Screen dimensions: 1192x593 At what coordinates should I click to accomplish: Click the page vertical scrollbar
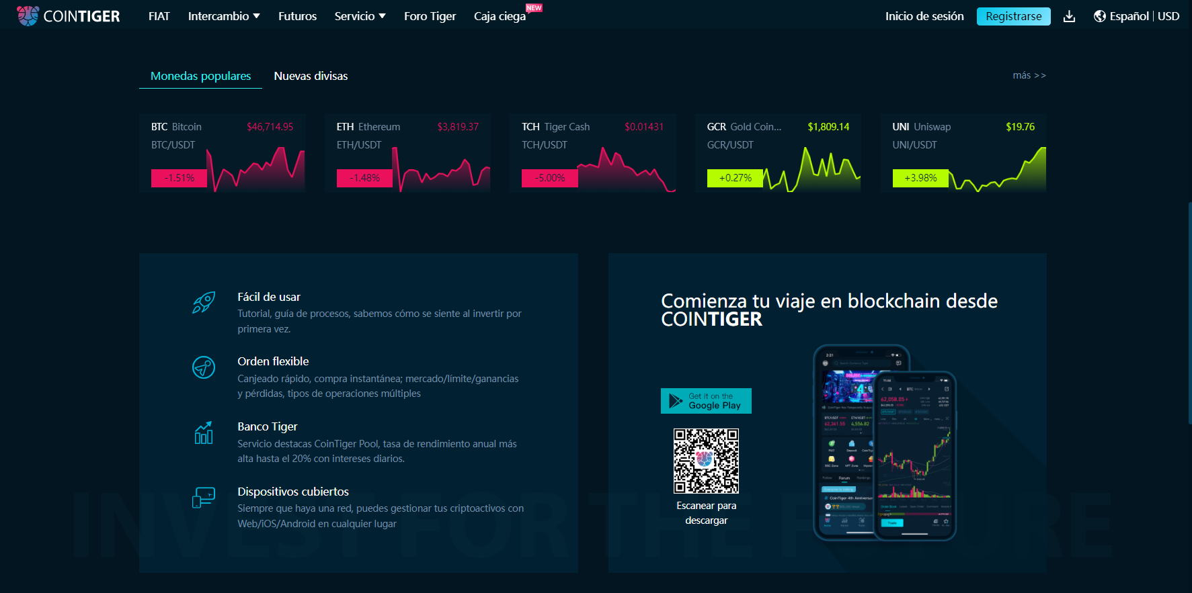tap(1189, 312)
